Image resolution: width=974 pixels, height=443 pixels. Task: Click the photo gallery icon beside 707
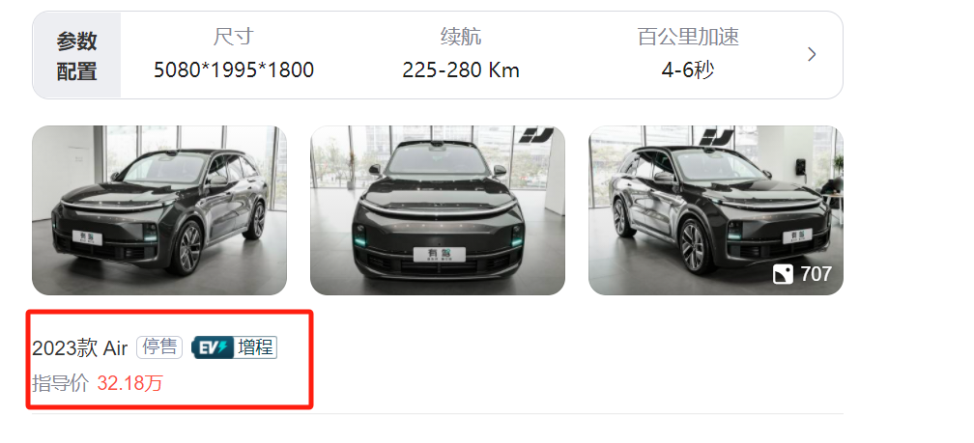pyautogui.click(x=783, y=274)
